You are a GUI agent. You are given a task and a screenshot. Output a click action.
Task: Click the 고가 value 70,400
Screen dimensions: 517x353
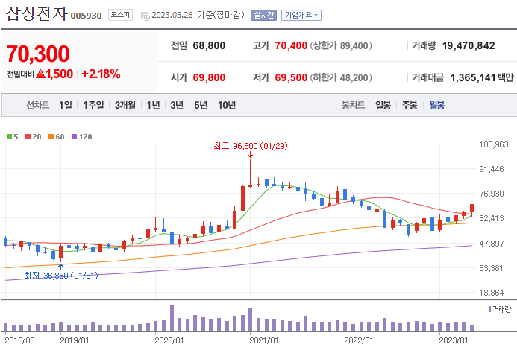click(x=291, y=45)
